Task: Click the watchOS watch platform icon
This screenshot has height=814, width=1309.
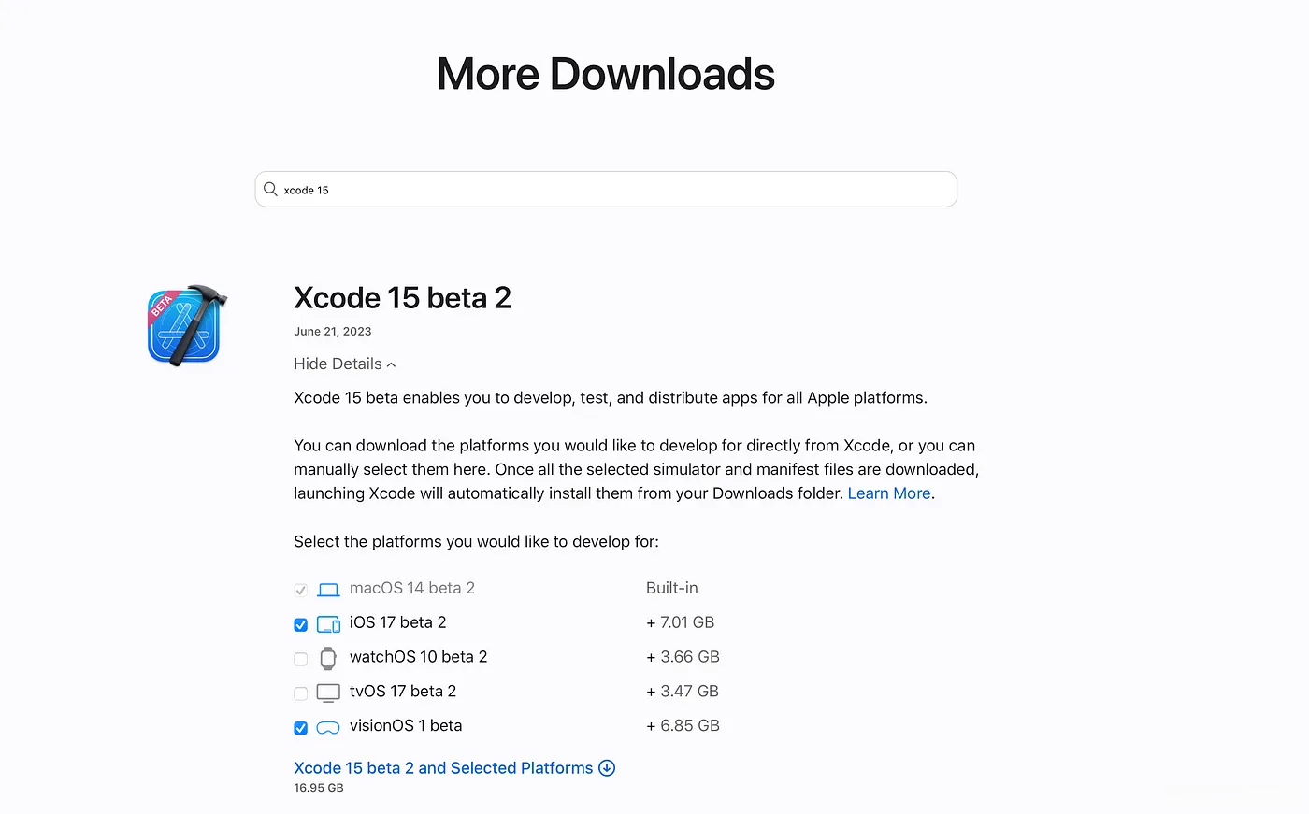Action: tap(328, 658)
